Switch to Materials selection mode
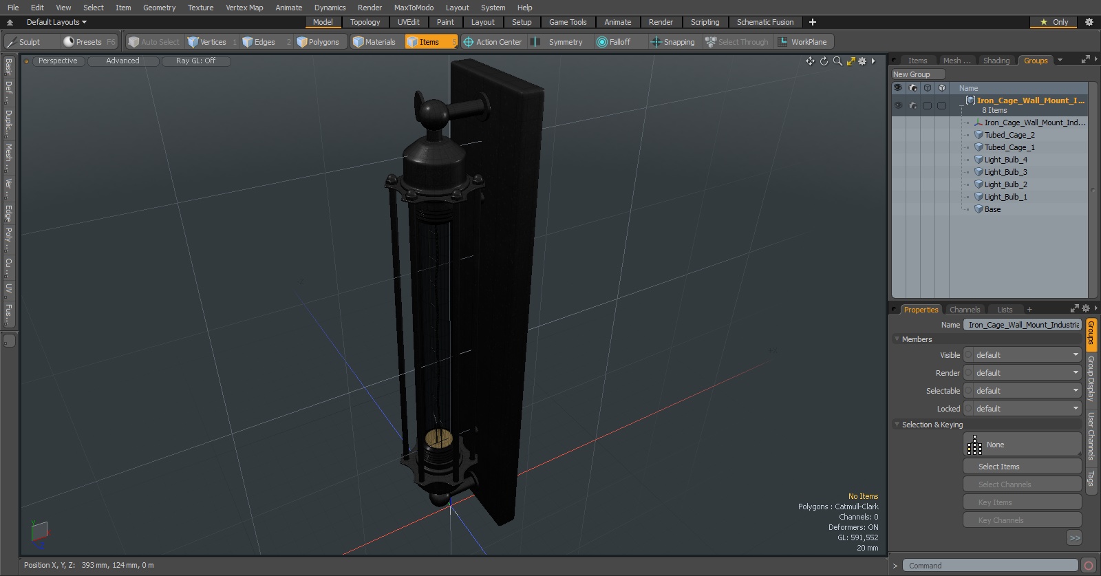The width and height of the screenshot is (1101, 576). pos(376,42)
